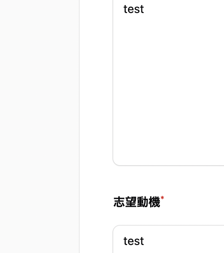Place cursor after test in upper text area
The image size is (224, 253).
(144, 9)
